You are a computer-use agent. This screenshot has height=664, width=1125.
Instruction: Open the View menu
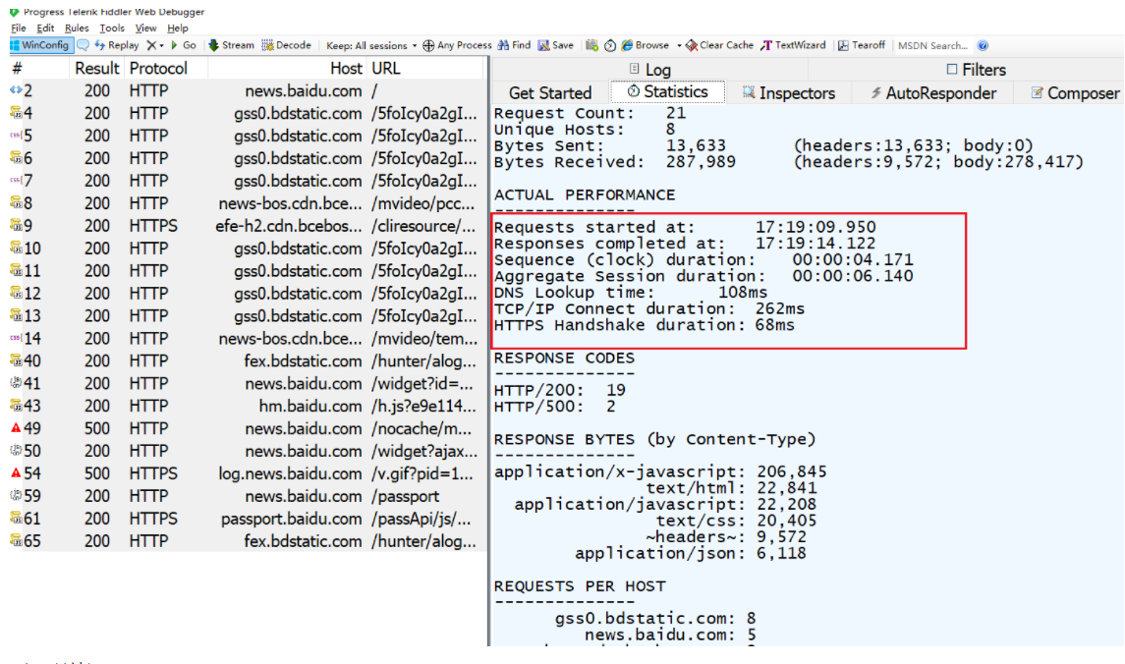point(145,28)
